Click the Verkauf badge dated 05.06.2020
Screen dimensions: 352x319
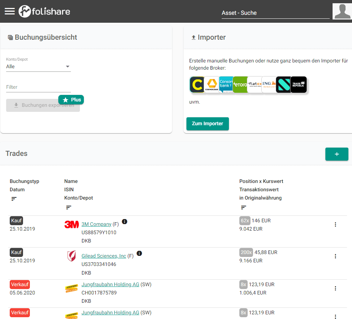tap(20, 285)
